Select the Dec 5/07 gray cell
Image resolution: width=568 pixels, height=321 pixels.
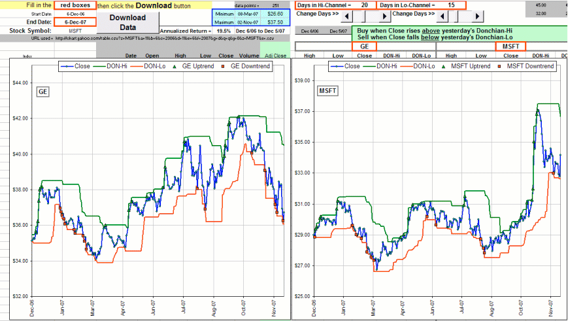click(339, 31)
